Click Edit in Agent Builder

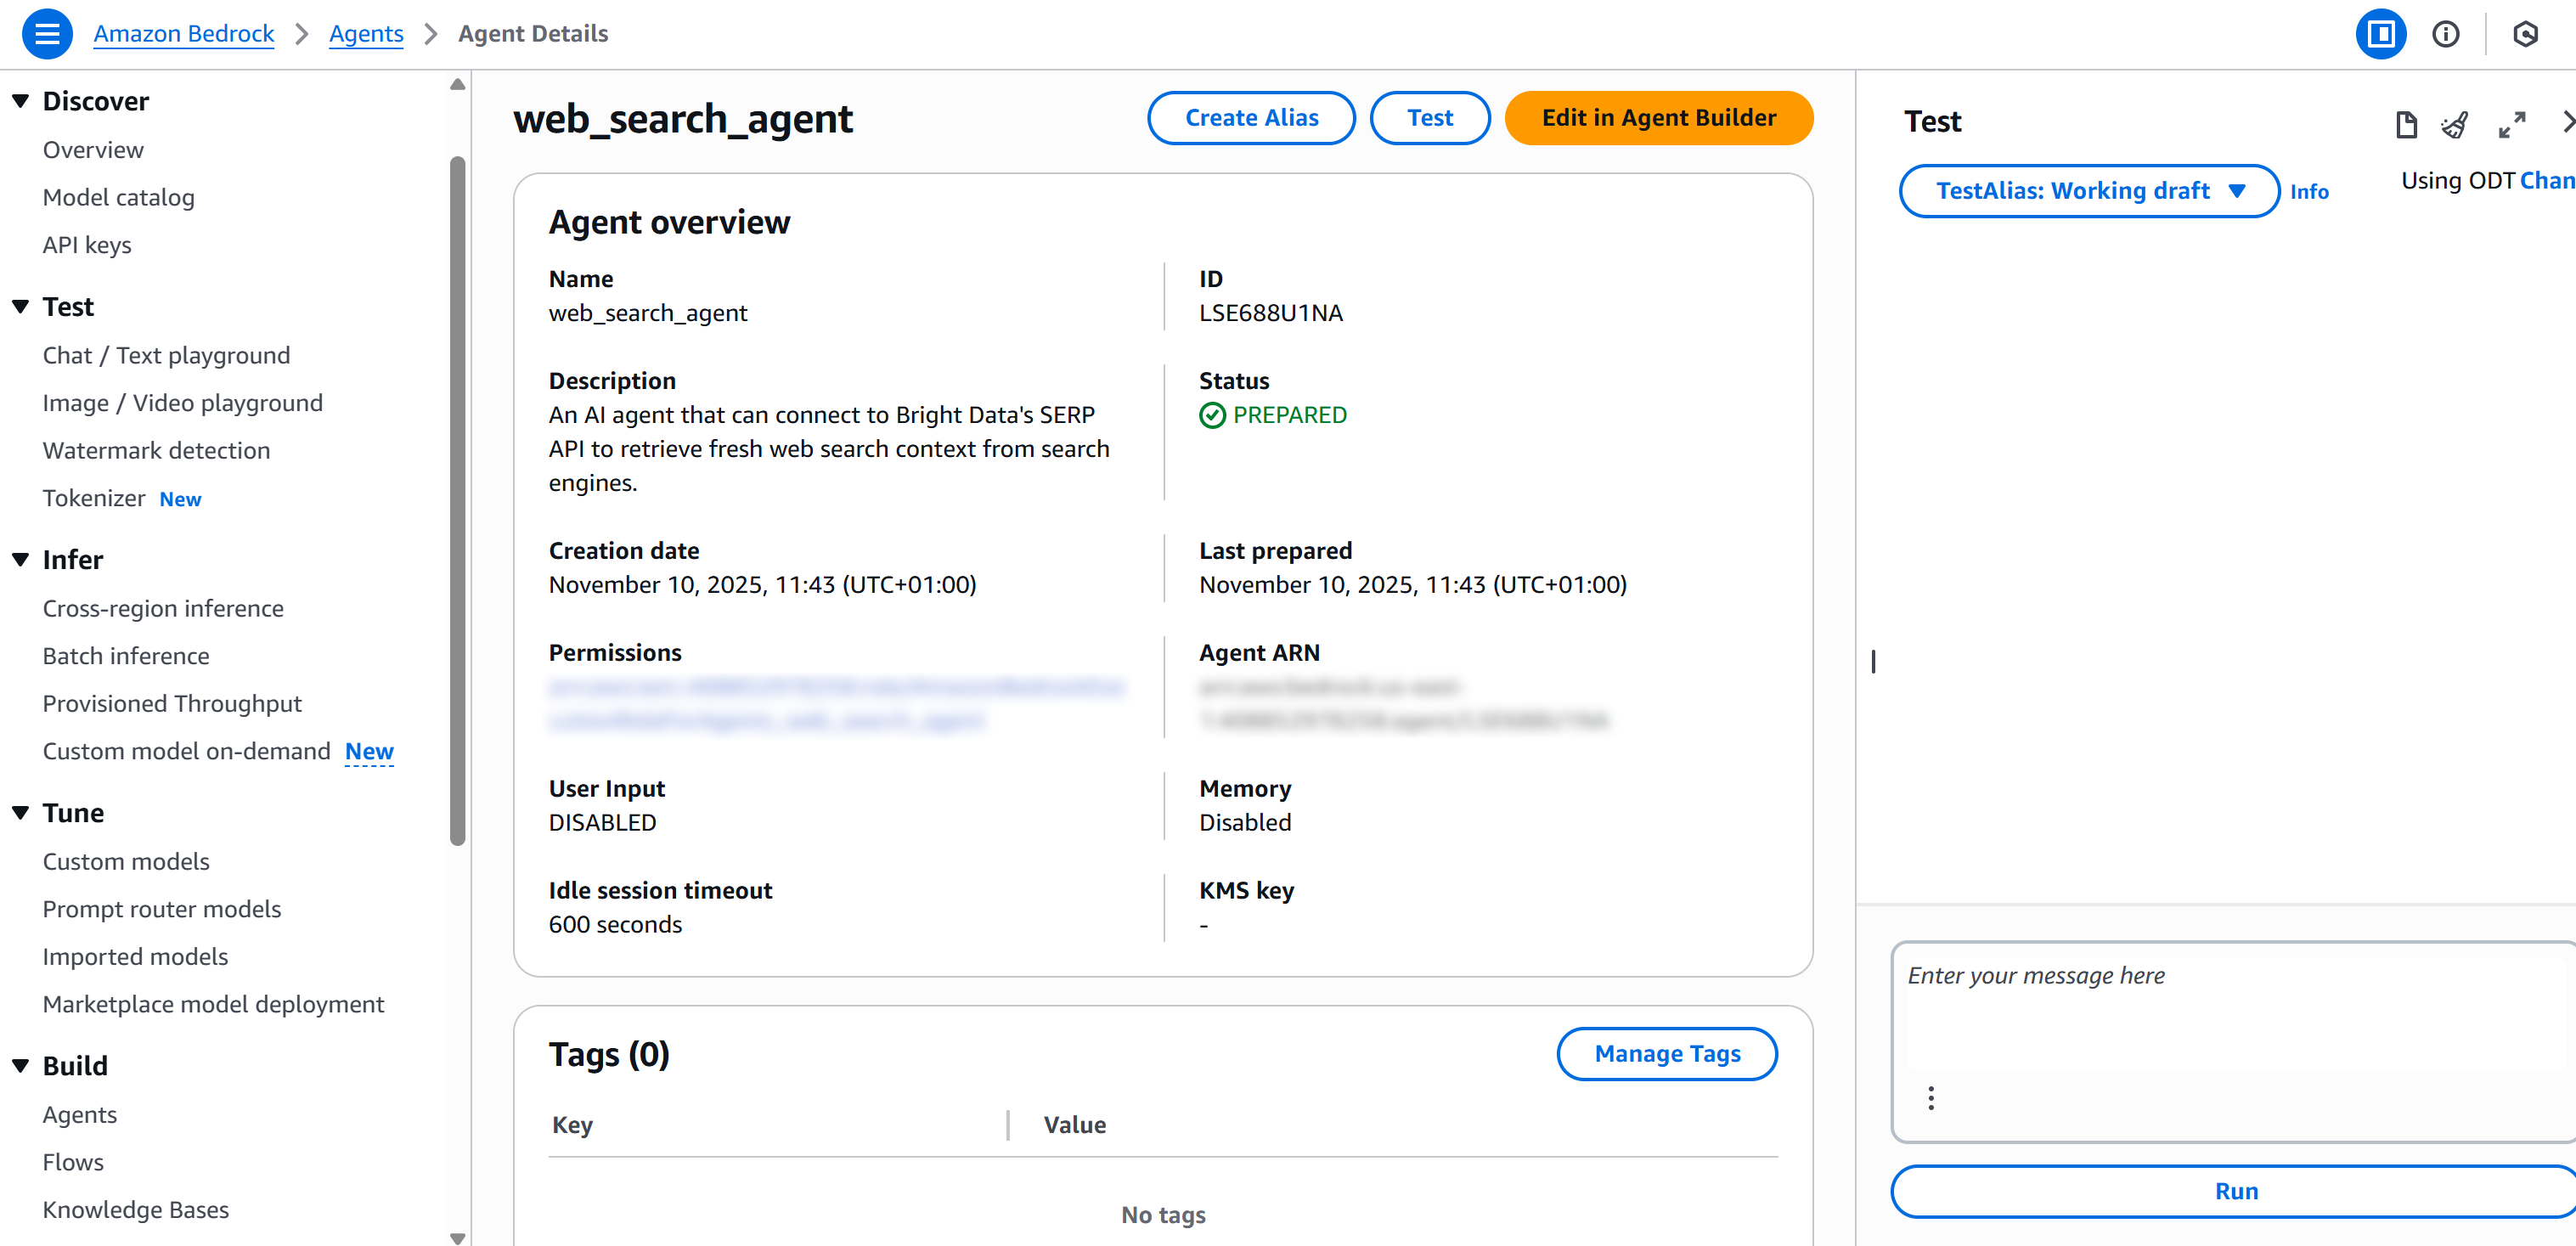click(1658, 118)
